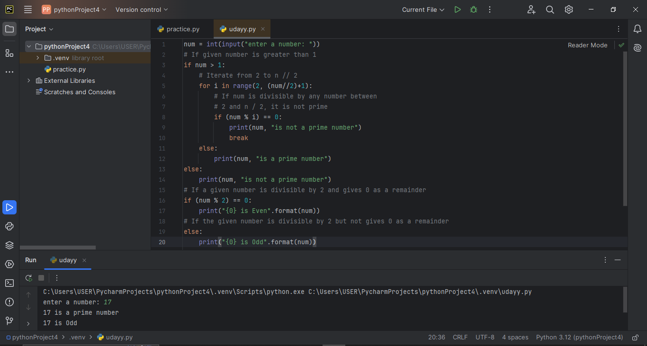Open Python 3.12 interpreter selector
The height and width of the screenshot is (346, 647).
(x=579, y=337)
